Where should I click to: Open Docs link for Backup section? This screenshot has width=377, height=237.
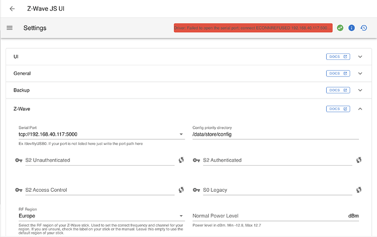click(338, 90)
